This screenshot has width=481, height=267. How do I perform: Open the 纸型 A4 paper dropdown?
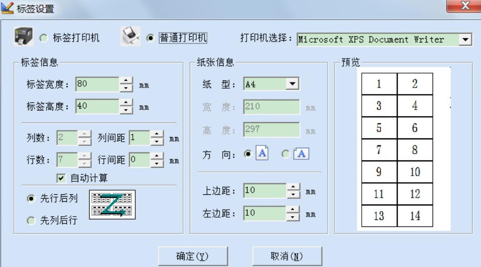click(x=292, y=84)
